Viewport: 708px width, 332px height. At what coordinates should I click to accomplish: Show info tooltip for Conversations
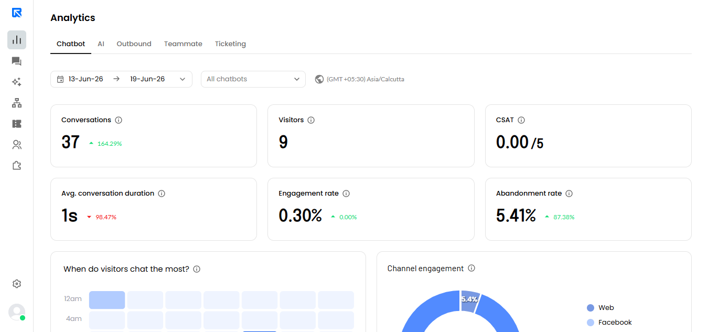(x=119, y=120)
